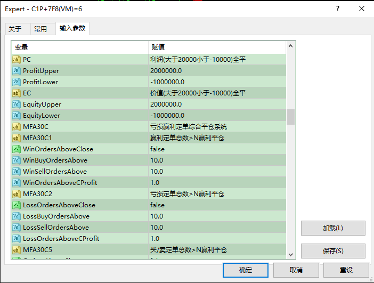Select WinOrdersAboveClose value false

click(x=157, y=149)
